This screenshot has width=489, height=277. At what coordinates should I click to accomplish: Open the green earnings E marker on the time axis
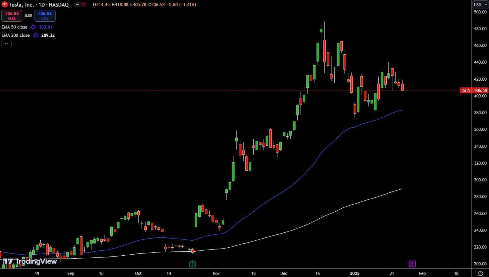[193, 264]
